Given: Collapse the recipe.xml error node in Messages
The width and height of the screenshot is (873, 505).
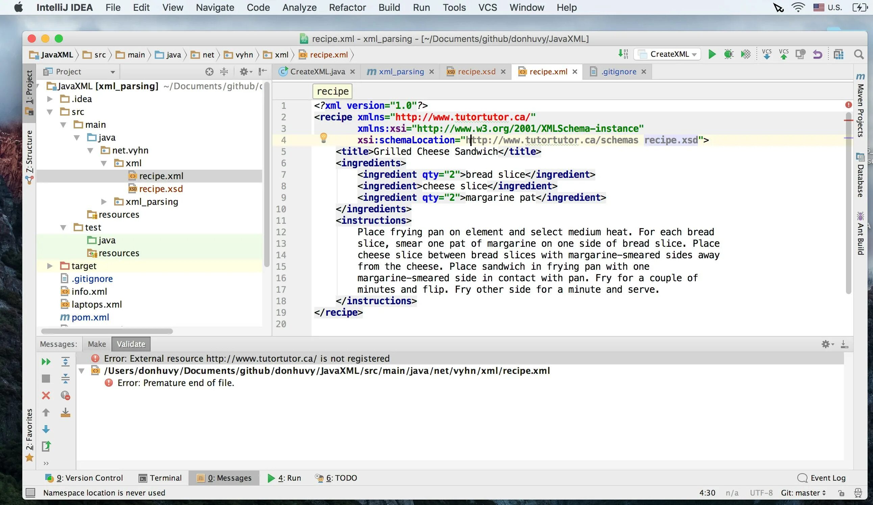Looking at the screenshot, I should tap(82, 371).
